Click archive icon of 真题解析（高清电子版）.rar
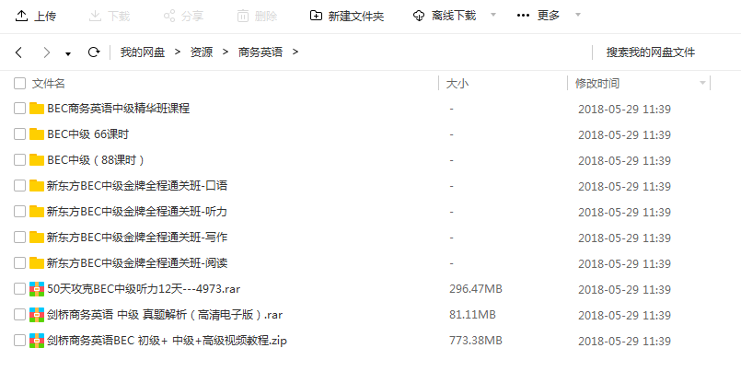 [x=37, y=315]
